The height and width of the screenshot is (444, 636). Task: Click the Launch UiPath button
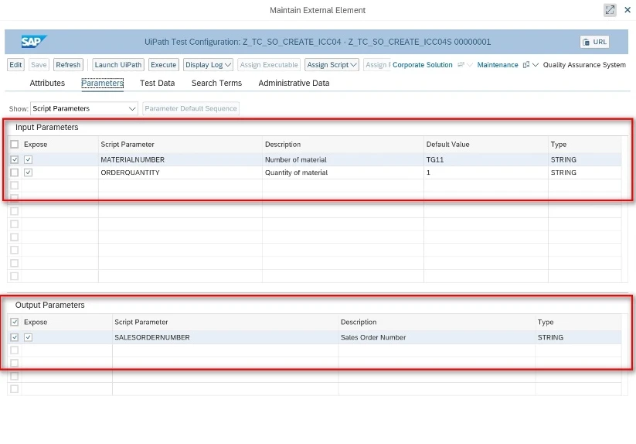(x=118, y=64)
